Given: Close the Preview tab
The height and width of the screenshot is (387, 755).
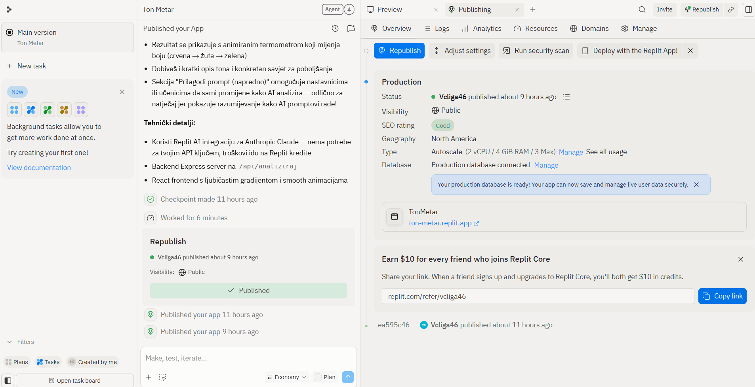Looking at the screenshot, I should coord(436,9).
